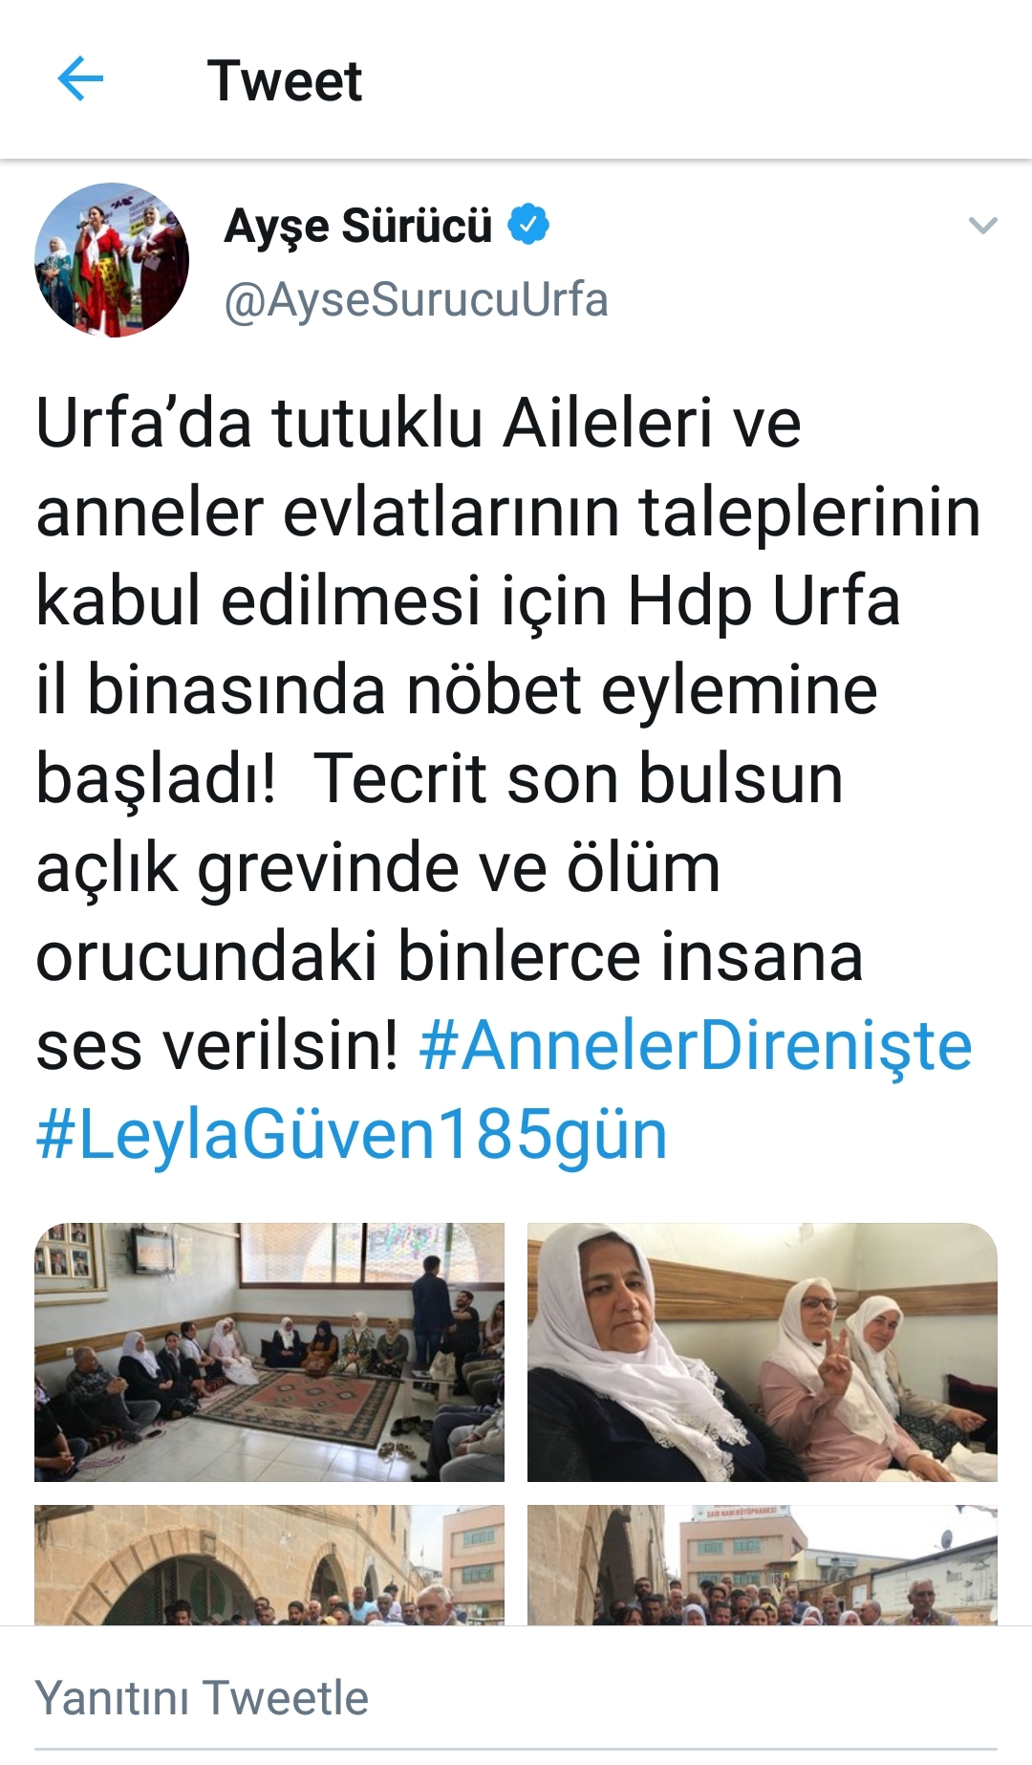
Task: Open the bottom-right street crowd photo
Action: pyautogui.click(x=763, y=1565)
